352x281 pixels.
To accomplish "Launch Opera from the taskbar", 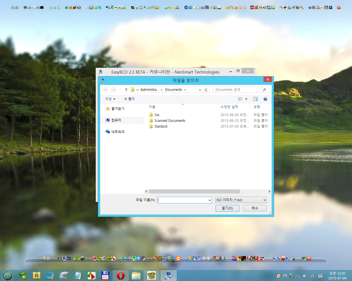I will [120, 276].
